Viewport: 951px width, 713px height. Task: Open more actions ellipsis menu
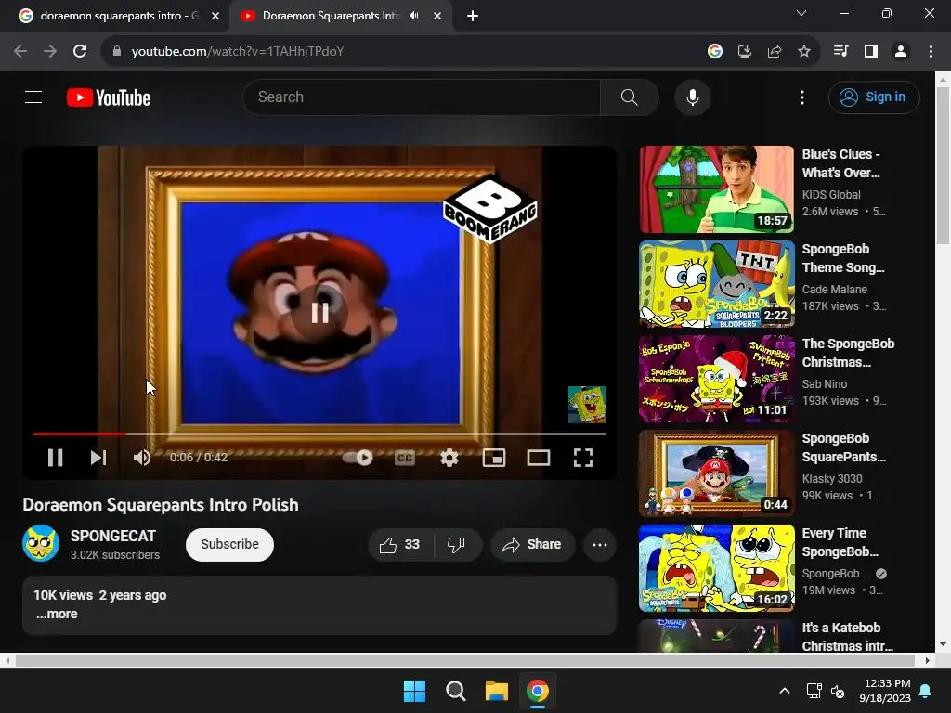click(x=600, y=544)
